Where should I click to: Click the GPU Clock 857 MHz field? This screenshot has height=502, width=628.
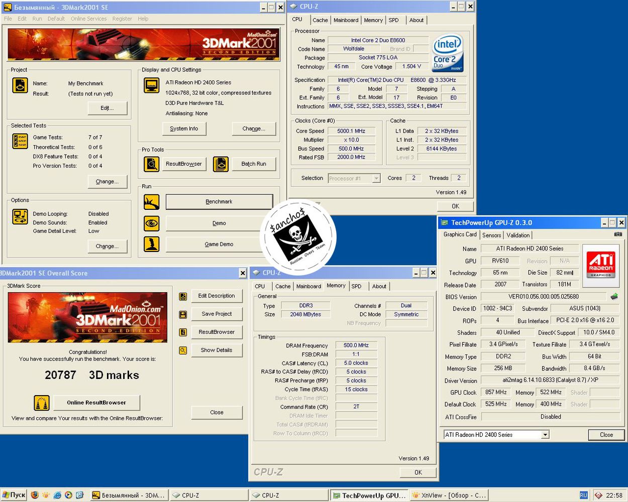(x=496, y=393)
